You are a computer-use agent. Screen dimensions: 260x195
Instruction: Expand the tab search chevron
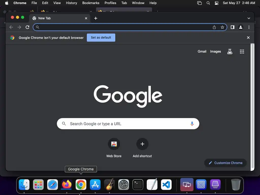249,18
